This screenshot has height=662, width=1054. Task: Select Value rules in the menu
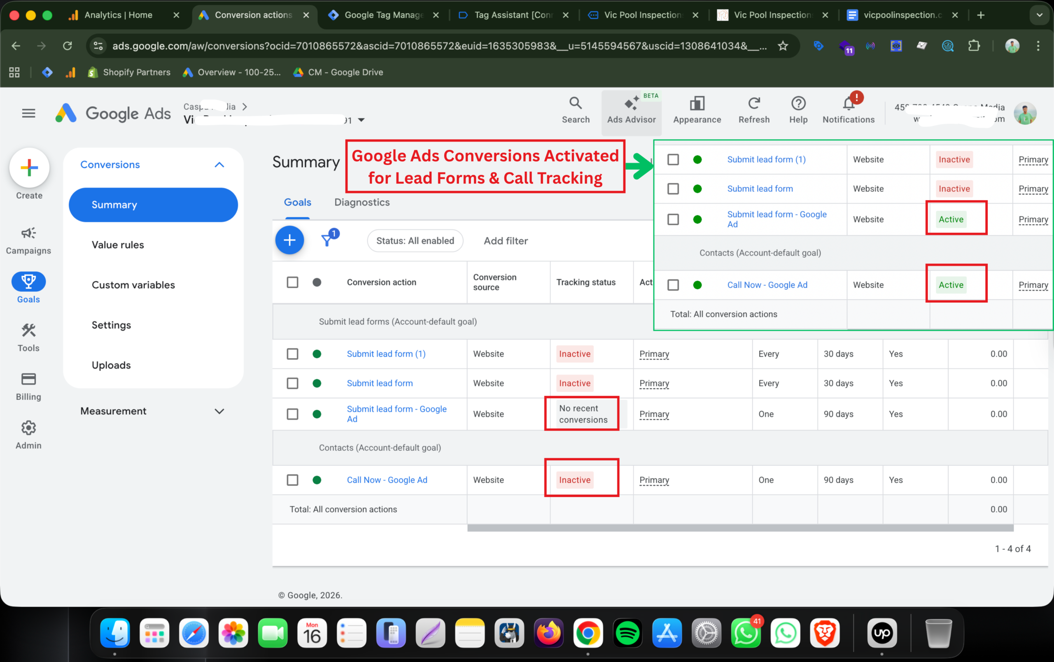[118, 245]
